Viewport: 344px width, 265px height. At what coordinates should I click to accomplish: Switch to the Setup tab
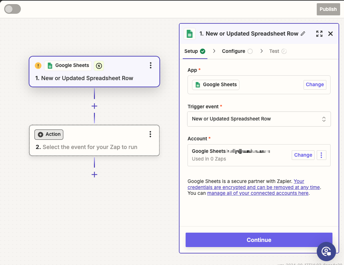point(195,51)
